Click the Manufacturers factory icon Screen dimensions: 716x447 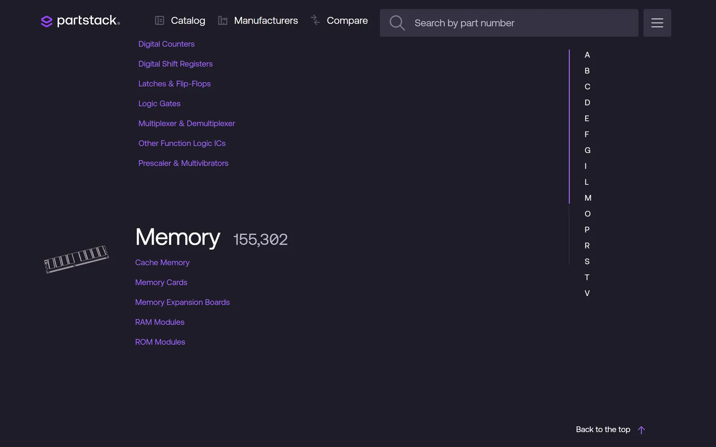coord(222,21)
